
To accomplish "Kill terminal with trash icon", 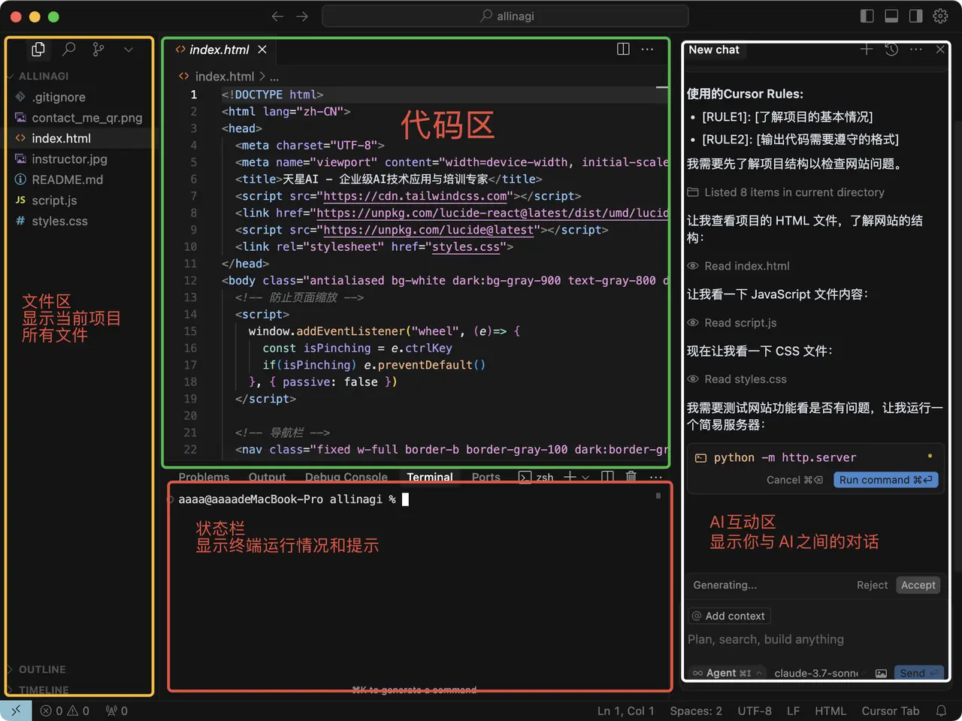I will click(631, 476).
